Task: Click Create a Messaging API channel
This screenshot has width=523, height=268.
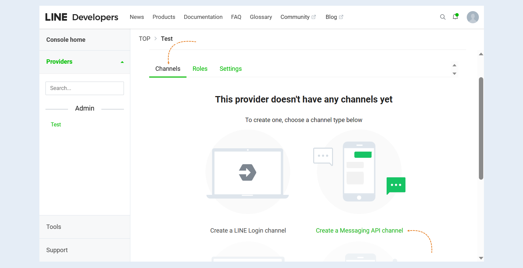Action: point(359,231)
